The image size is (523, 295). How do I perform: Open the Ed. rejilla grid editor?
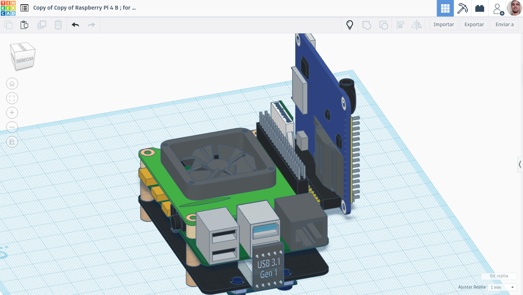click(499, 276)
